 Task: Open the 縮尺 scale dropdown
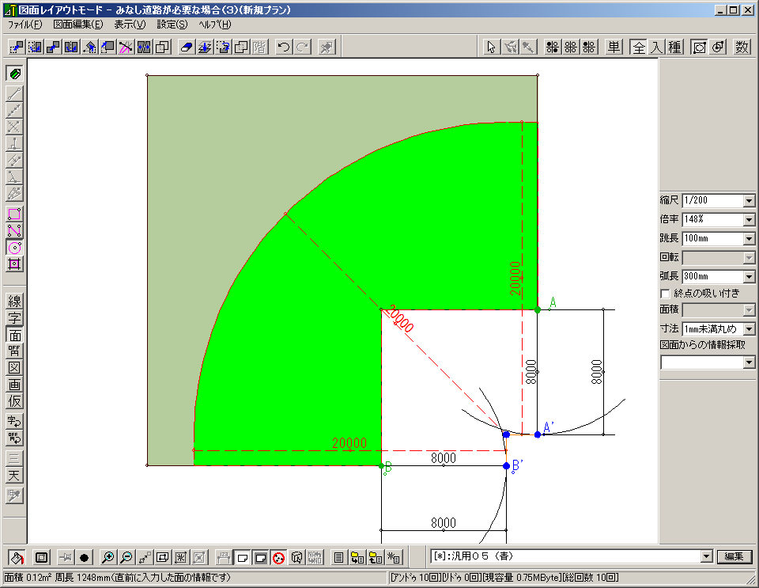749,200
